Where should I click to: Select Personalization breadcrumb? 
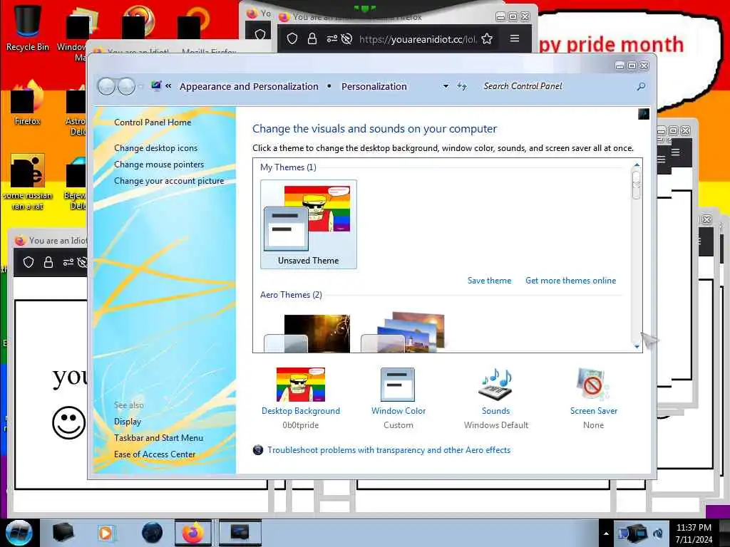[x=374, y=86]
